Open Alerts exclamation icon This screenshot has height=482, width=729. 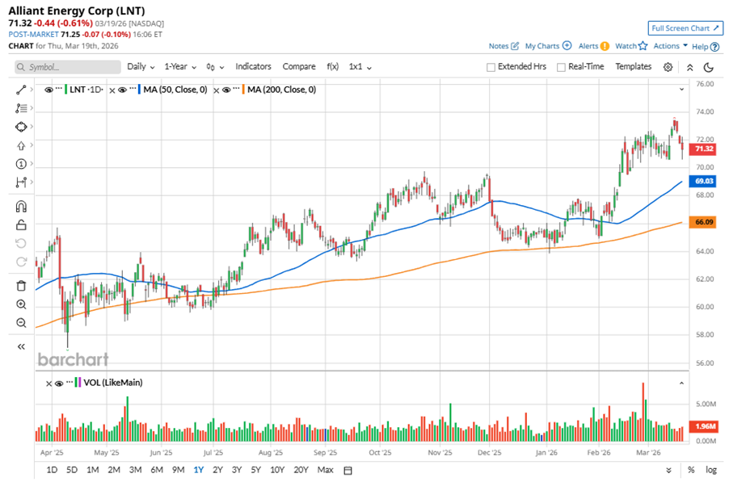tap(605, 46)
